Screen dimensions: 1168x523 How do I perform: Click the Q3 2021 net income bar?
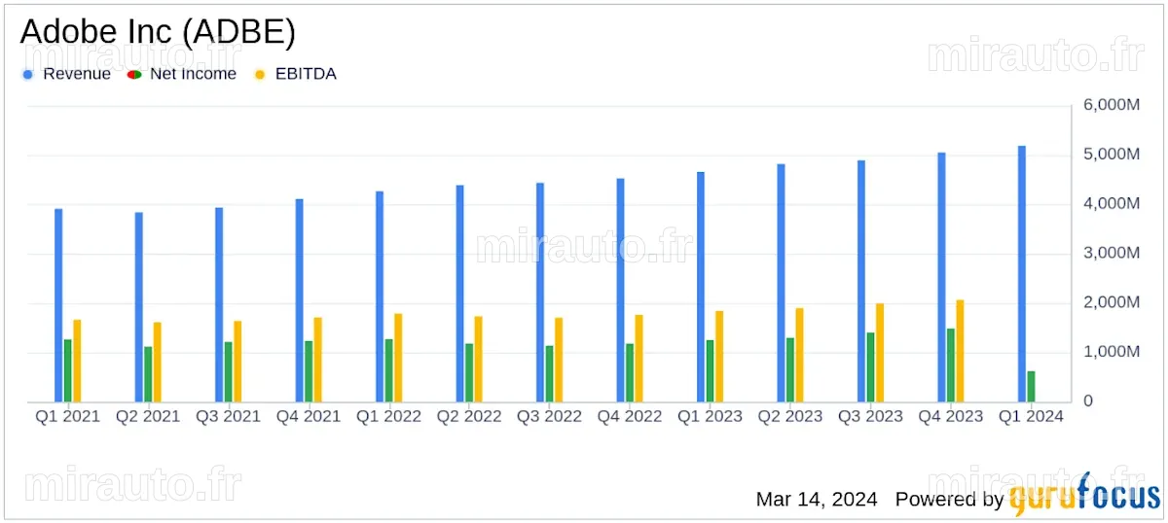click(x=228, y=371)
